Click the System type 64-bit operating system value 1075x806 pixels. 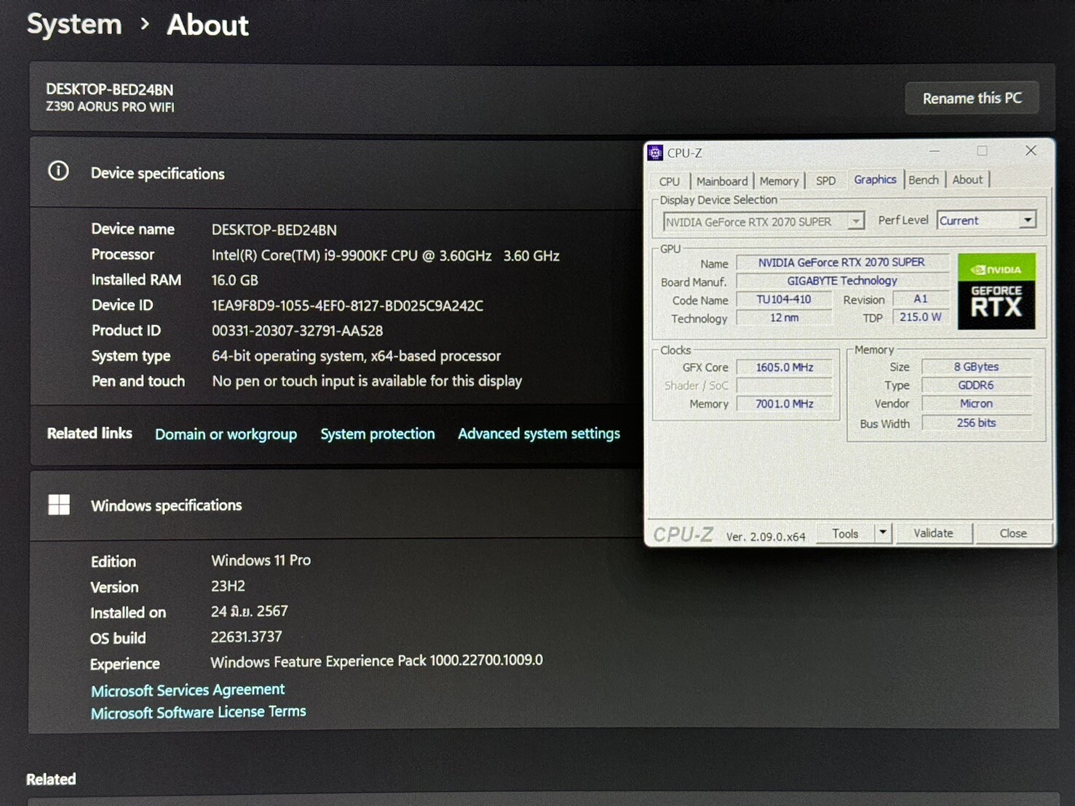tap(356, 356)
